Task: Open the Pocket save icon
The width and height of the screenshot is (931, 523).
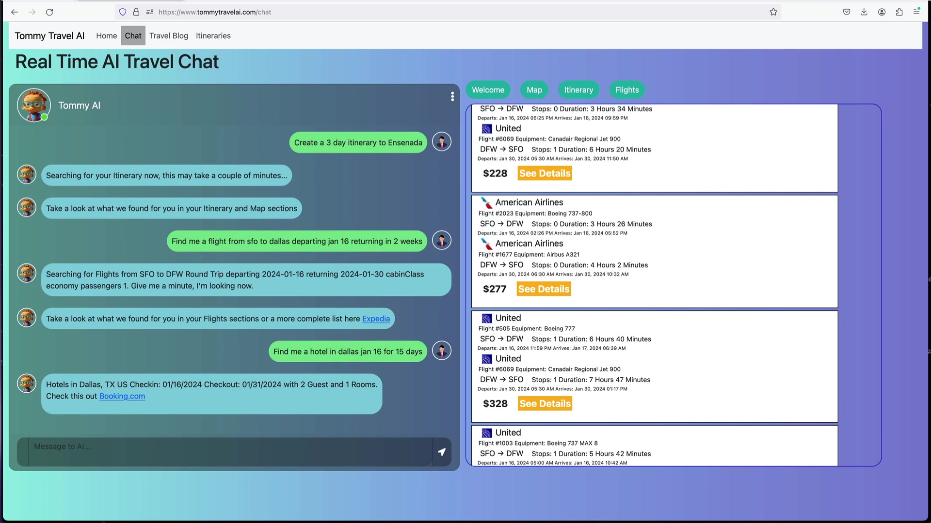Action: pos(847,12)
